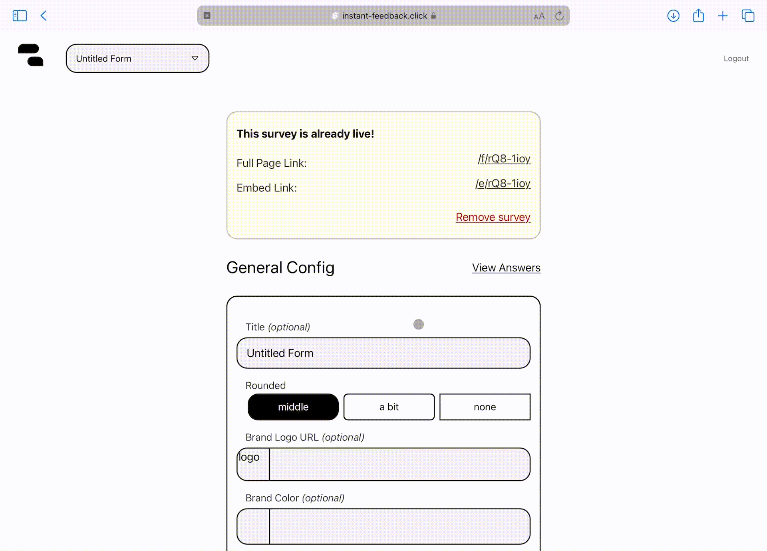The height and width of the screenshot is (551, 767).
Task: View answers for the survey
Action: click(506, 268)
